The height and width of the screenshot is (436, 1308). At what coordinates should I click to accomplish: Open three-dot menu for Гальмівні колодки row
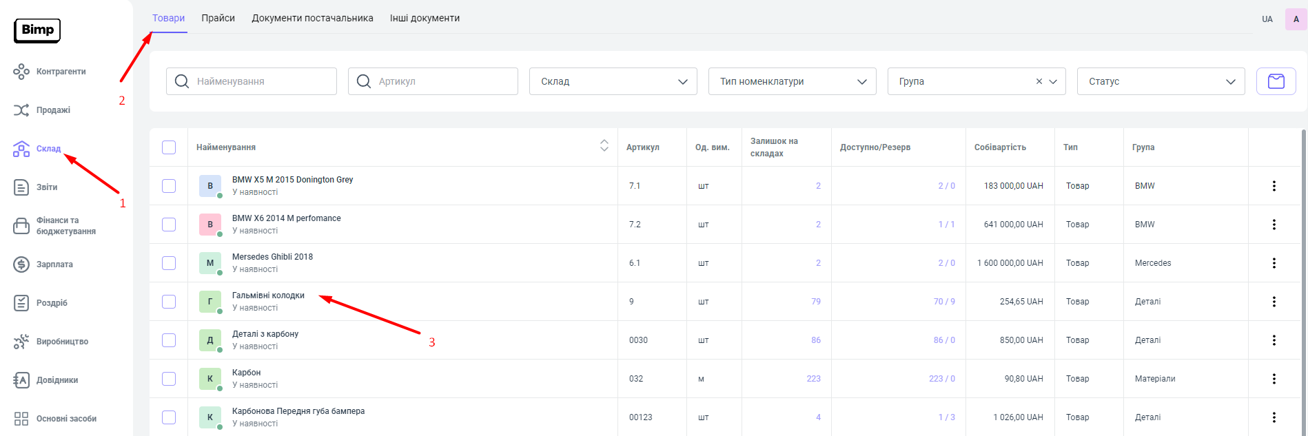tap(1274, 302)
